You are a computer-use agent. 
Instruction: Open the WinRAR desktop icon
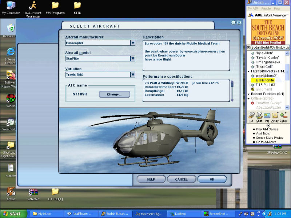pos(33,193)
